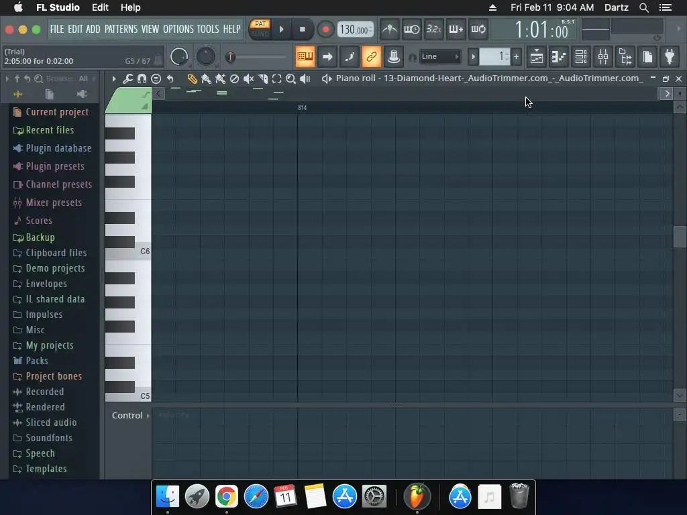
Task: Click the tempo field showing 130.000
Action: point(356,30)
